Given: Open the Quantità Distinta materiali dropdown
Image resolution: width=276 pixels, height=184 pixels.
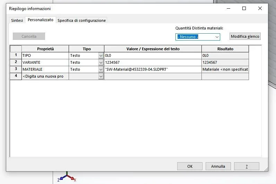Looking at the screenshot, I should coord(198,37).
